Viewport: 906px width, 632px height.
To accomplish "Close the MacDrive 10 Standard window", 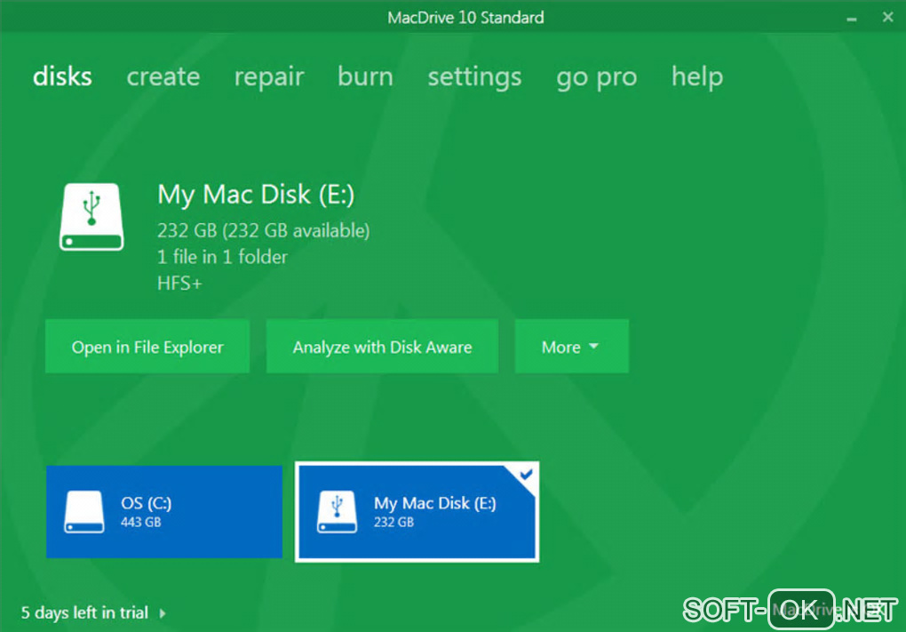I will click(888, 18).
